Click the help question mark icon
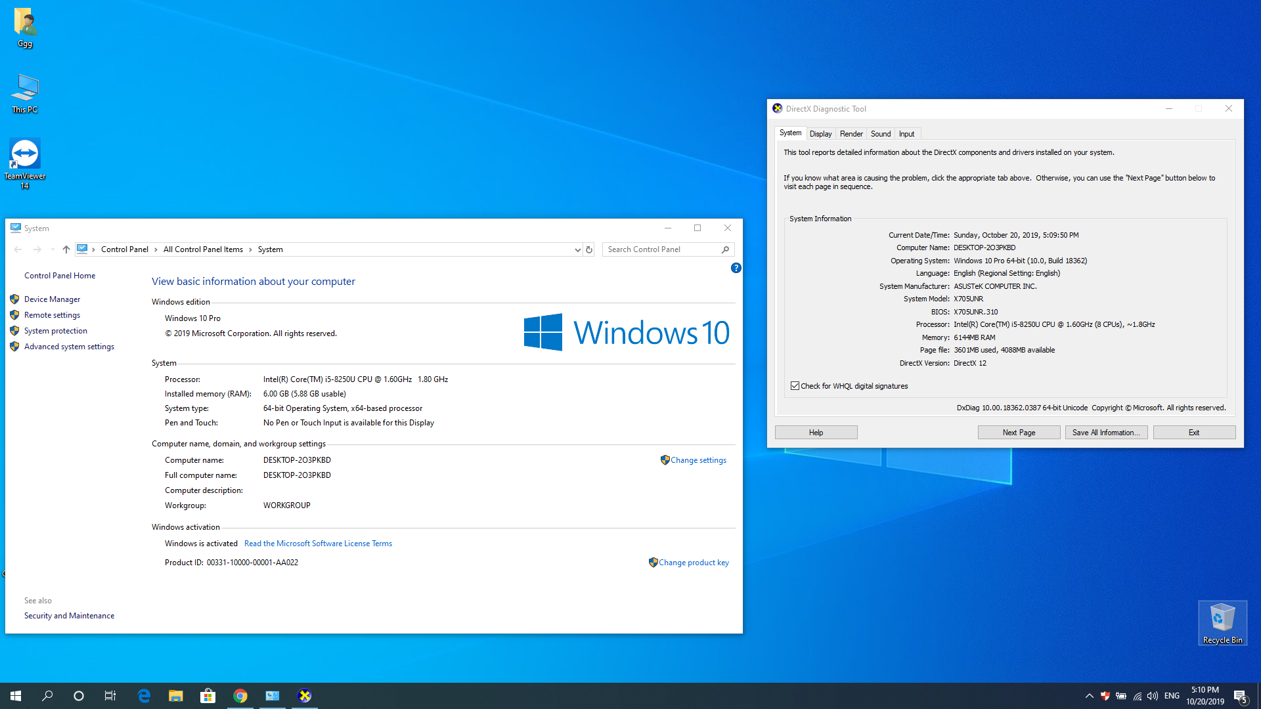The image size is (1261, 709). tap(736, 268)
